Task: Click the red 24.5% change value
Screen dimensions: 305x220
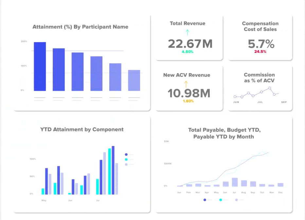Action: [x=260, y=52]
